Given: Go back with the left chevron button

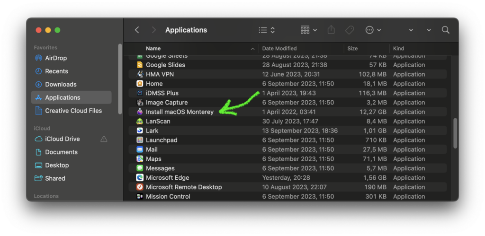Looking at the screenshot, I should tap(137, 30).
